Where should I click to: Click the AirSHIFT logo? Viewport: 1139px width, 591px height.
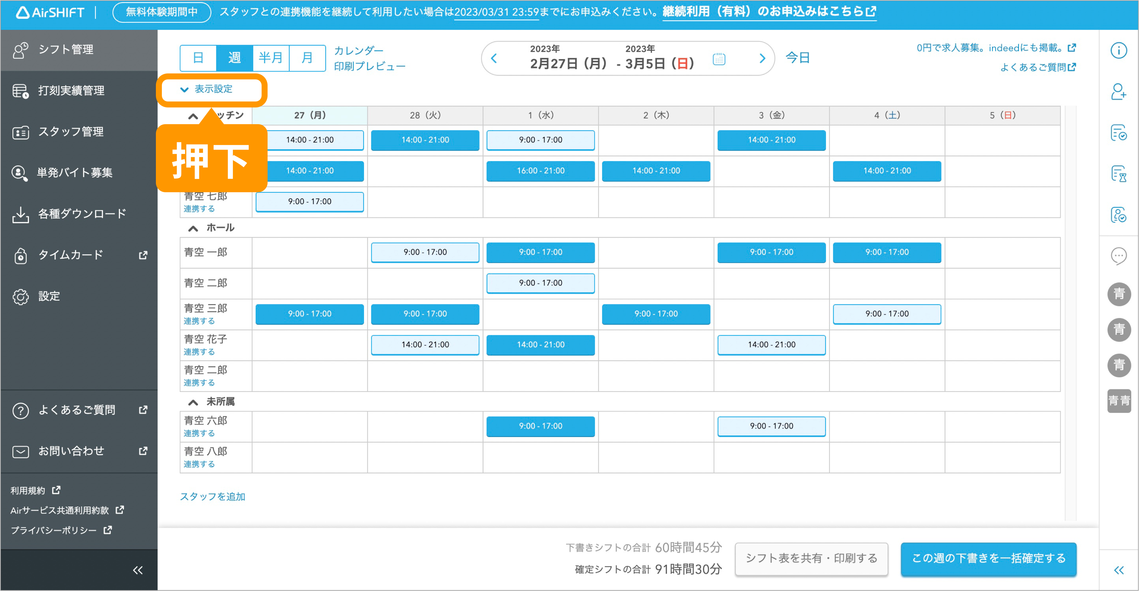50,12
